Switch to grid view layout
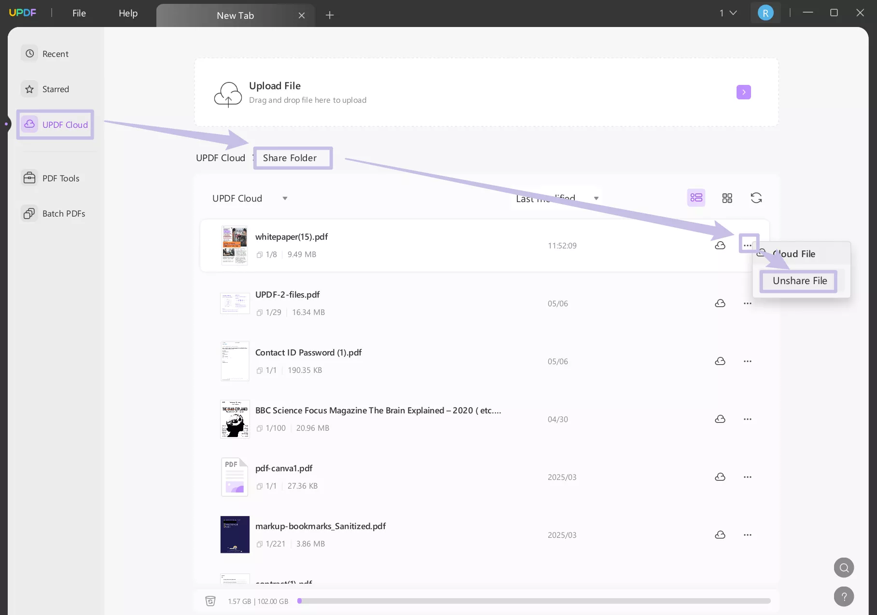 [727, 198]
